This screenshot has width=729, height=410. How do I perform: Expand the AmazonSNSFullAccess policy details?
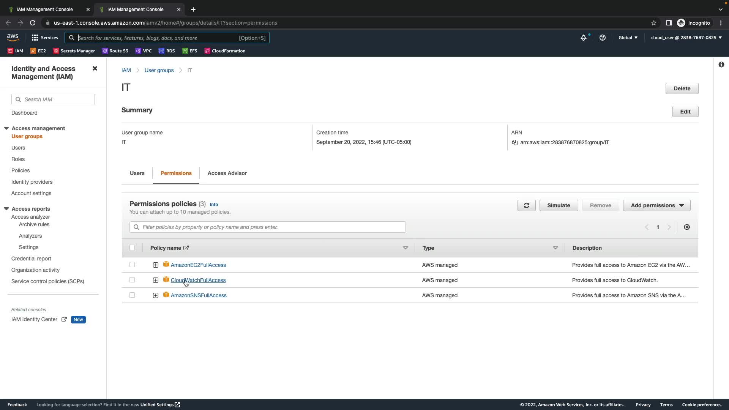(x=156, y=295)
